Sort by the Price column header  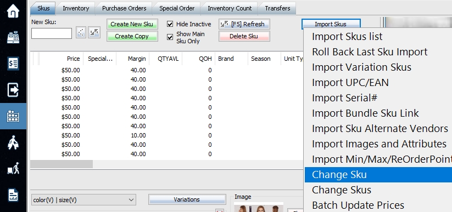pos(61,59)
